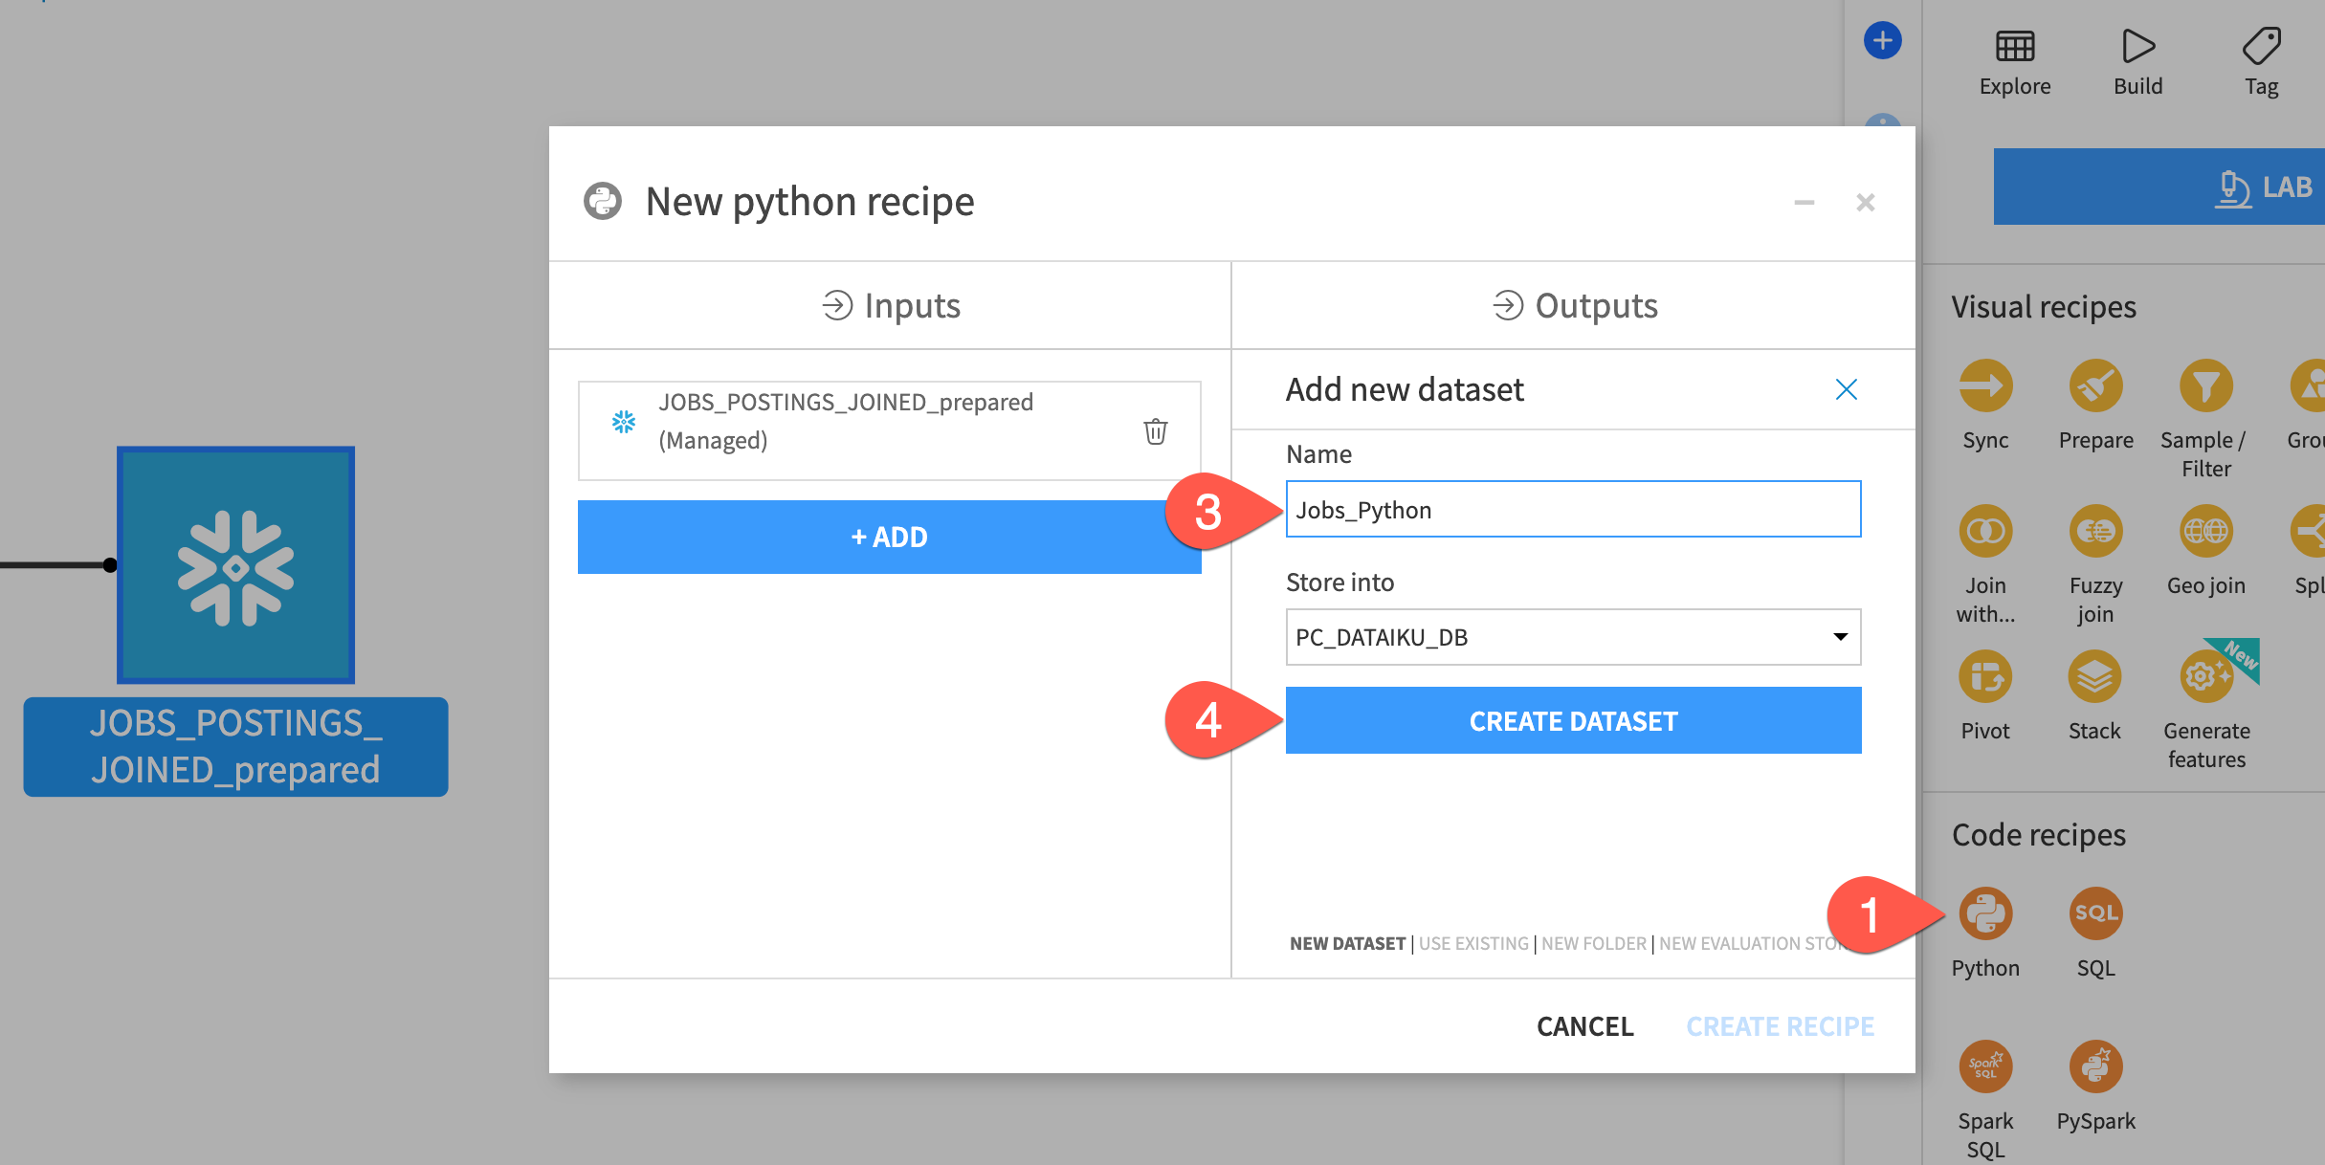Click the Explore table icon
The width and height of the screenshot is (2325, 1165).
[x=2014, y=46]
